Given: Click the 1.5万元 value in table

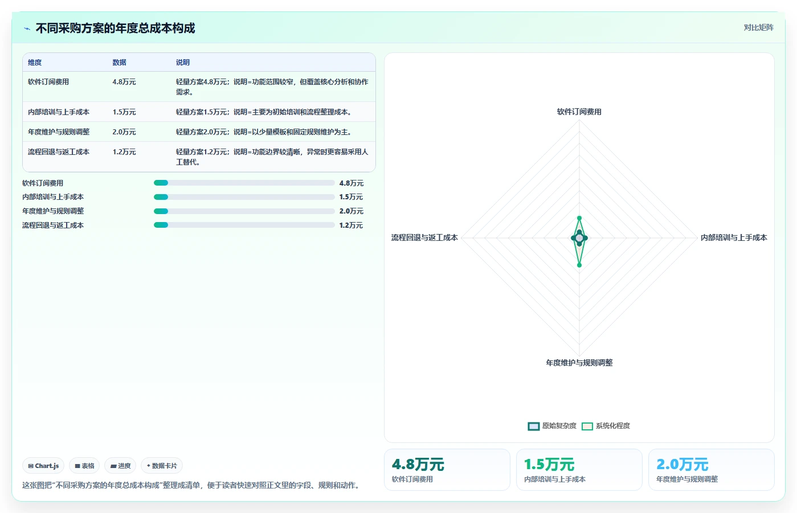Looking at the screenshot, I should click(124, 112).
